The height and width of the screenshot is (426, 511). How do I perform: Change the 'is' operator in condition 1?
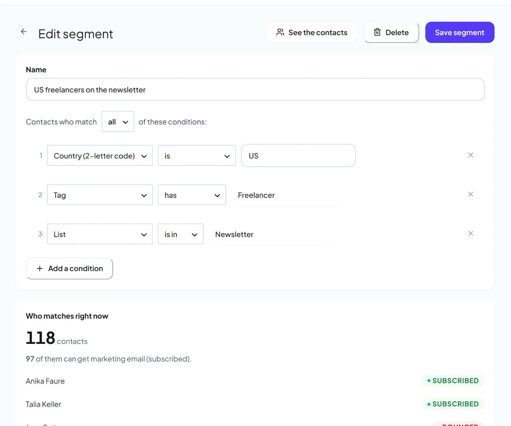(197, 156)
